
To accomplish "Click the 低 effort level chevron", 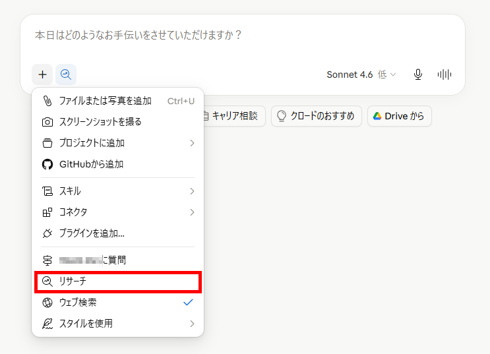I will point(393,74).
